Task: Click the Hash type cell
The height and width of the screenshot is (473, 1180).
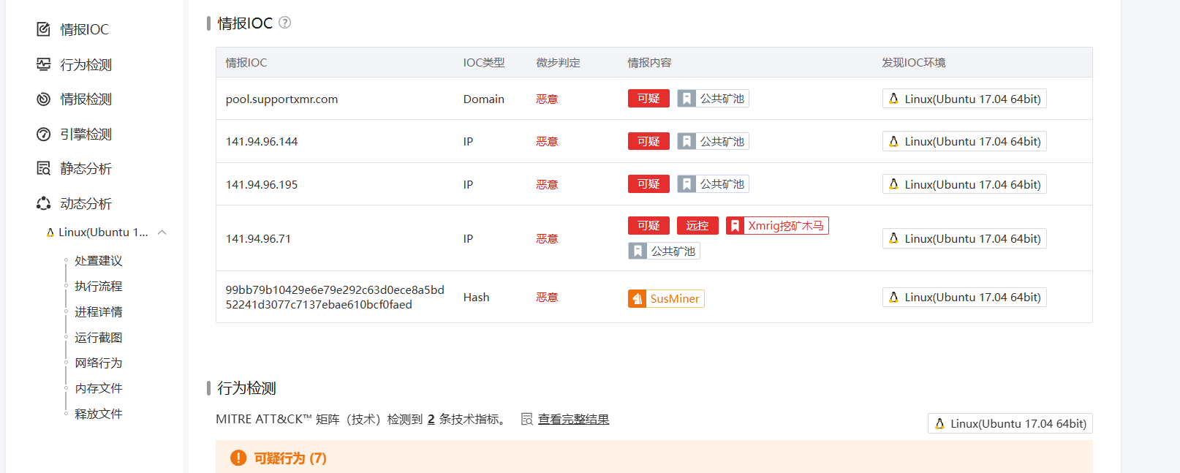Action: coord(476,297)
